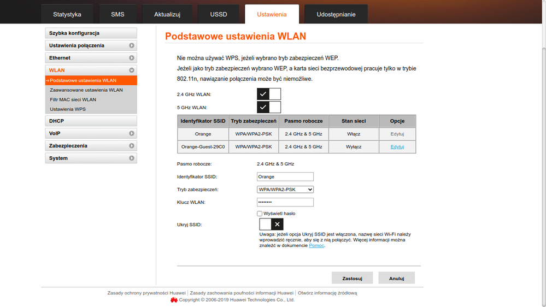This screenshot has width=546, height=307.
Task: Expand the System section arrow
Action: (132, 158)
